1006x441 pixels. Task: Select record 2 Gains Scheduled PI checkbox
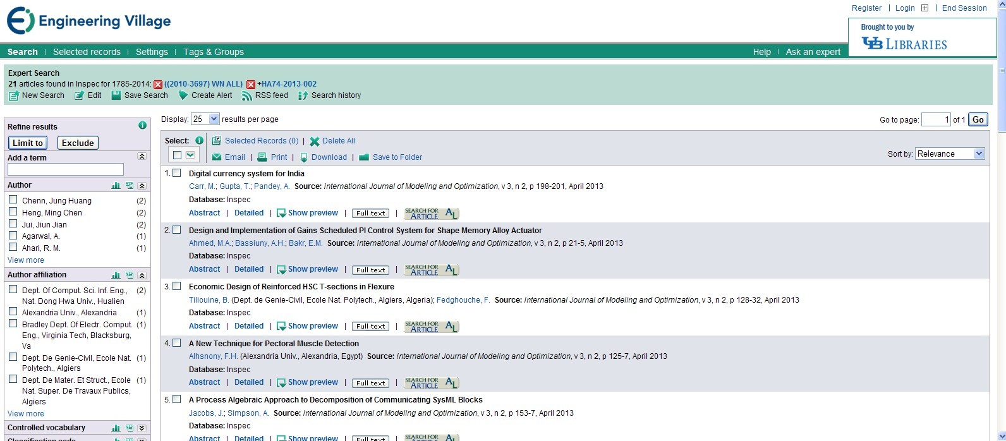(177, 230)
